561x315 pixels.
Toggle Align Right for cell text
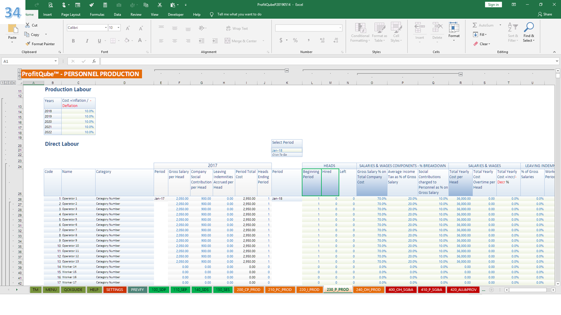click(188, 41)
